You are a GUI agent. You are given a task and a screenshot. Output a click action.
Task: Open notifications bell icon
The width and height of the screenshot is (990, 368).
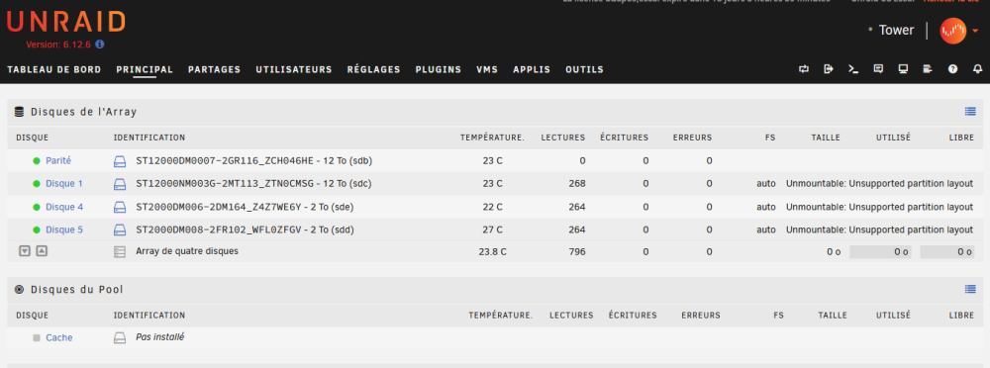click(977, 69)
